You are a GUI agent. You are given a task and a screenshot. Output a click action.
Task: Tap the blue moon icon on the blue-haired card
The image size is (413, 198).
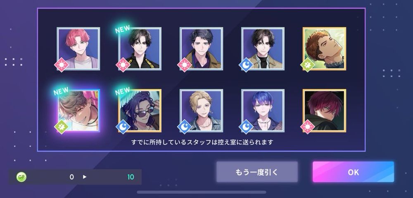point(246,127)
